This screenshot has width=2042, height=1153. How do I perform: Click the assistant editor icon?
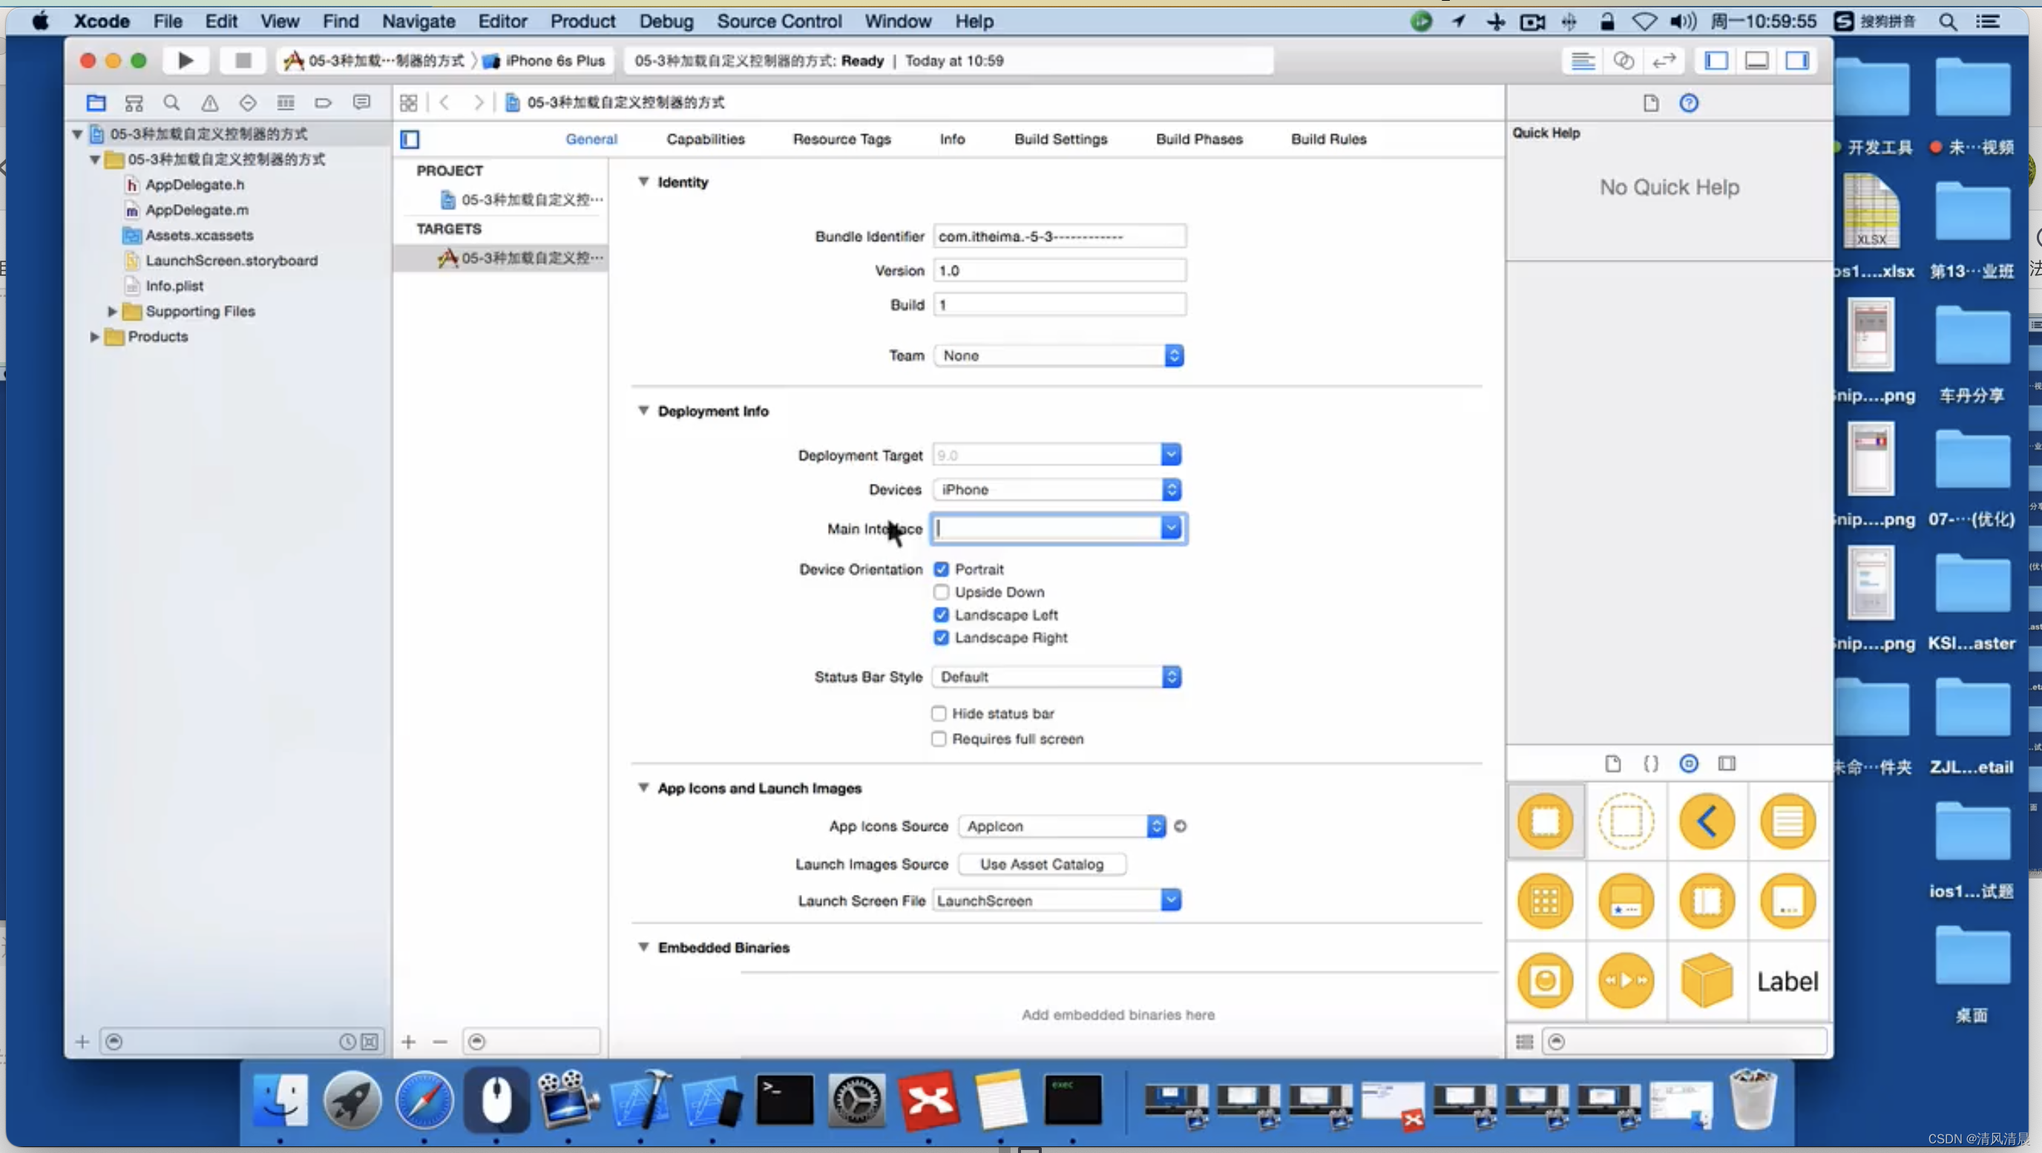(x=1624, y=60)
